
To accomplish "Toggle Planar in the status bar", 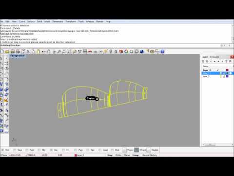I will pos(127,155).
